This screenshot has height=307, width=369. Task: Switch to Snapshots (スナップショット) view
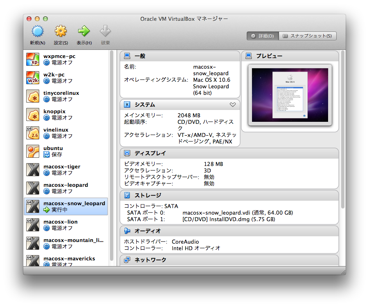(x=308, y=36)
